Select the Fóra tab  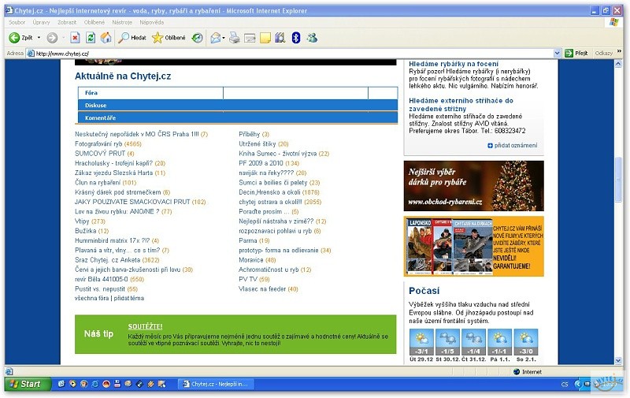tap(150, 93)
